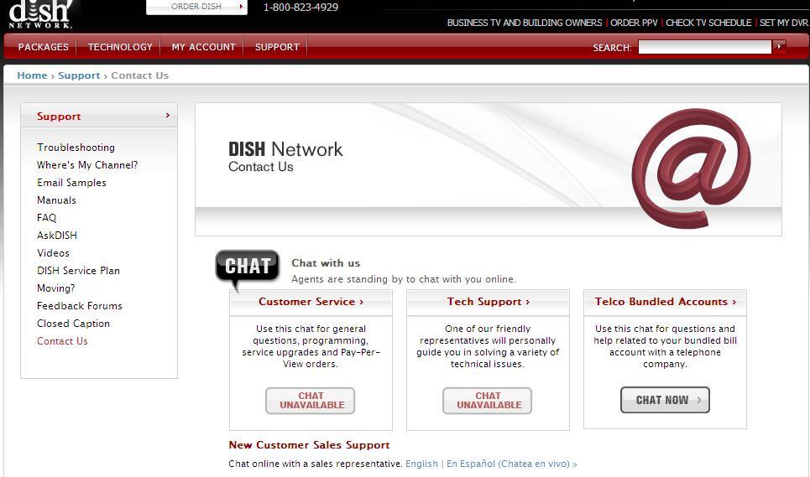The height and width of the screenshot is (477, 810).
Task: Open FAQ in sidebar
Action: pyautogui.click(x=46, y=218)
